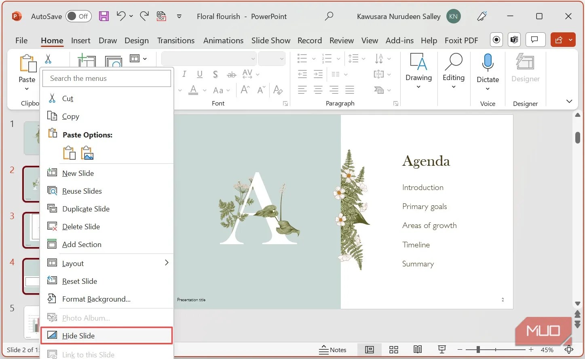Open Customize Quick Access Toolbar dropdown

pyautogui.click(x=179, y=17)
